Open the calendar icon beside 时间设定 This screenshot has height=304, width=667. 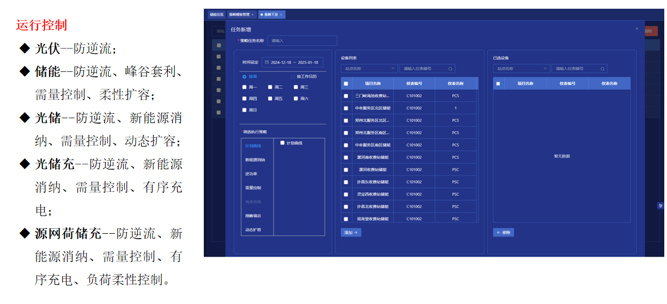[x=267, y=62]
